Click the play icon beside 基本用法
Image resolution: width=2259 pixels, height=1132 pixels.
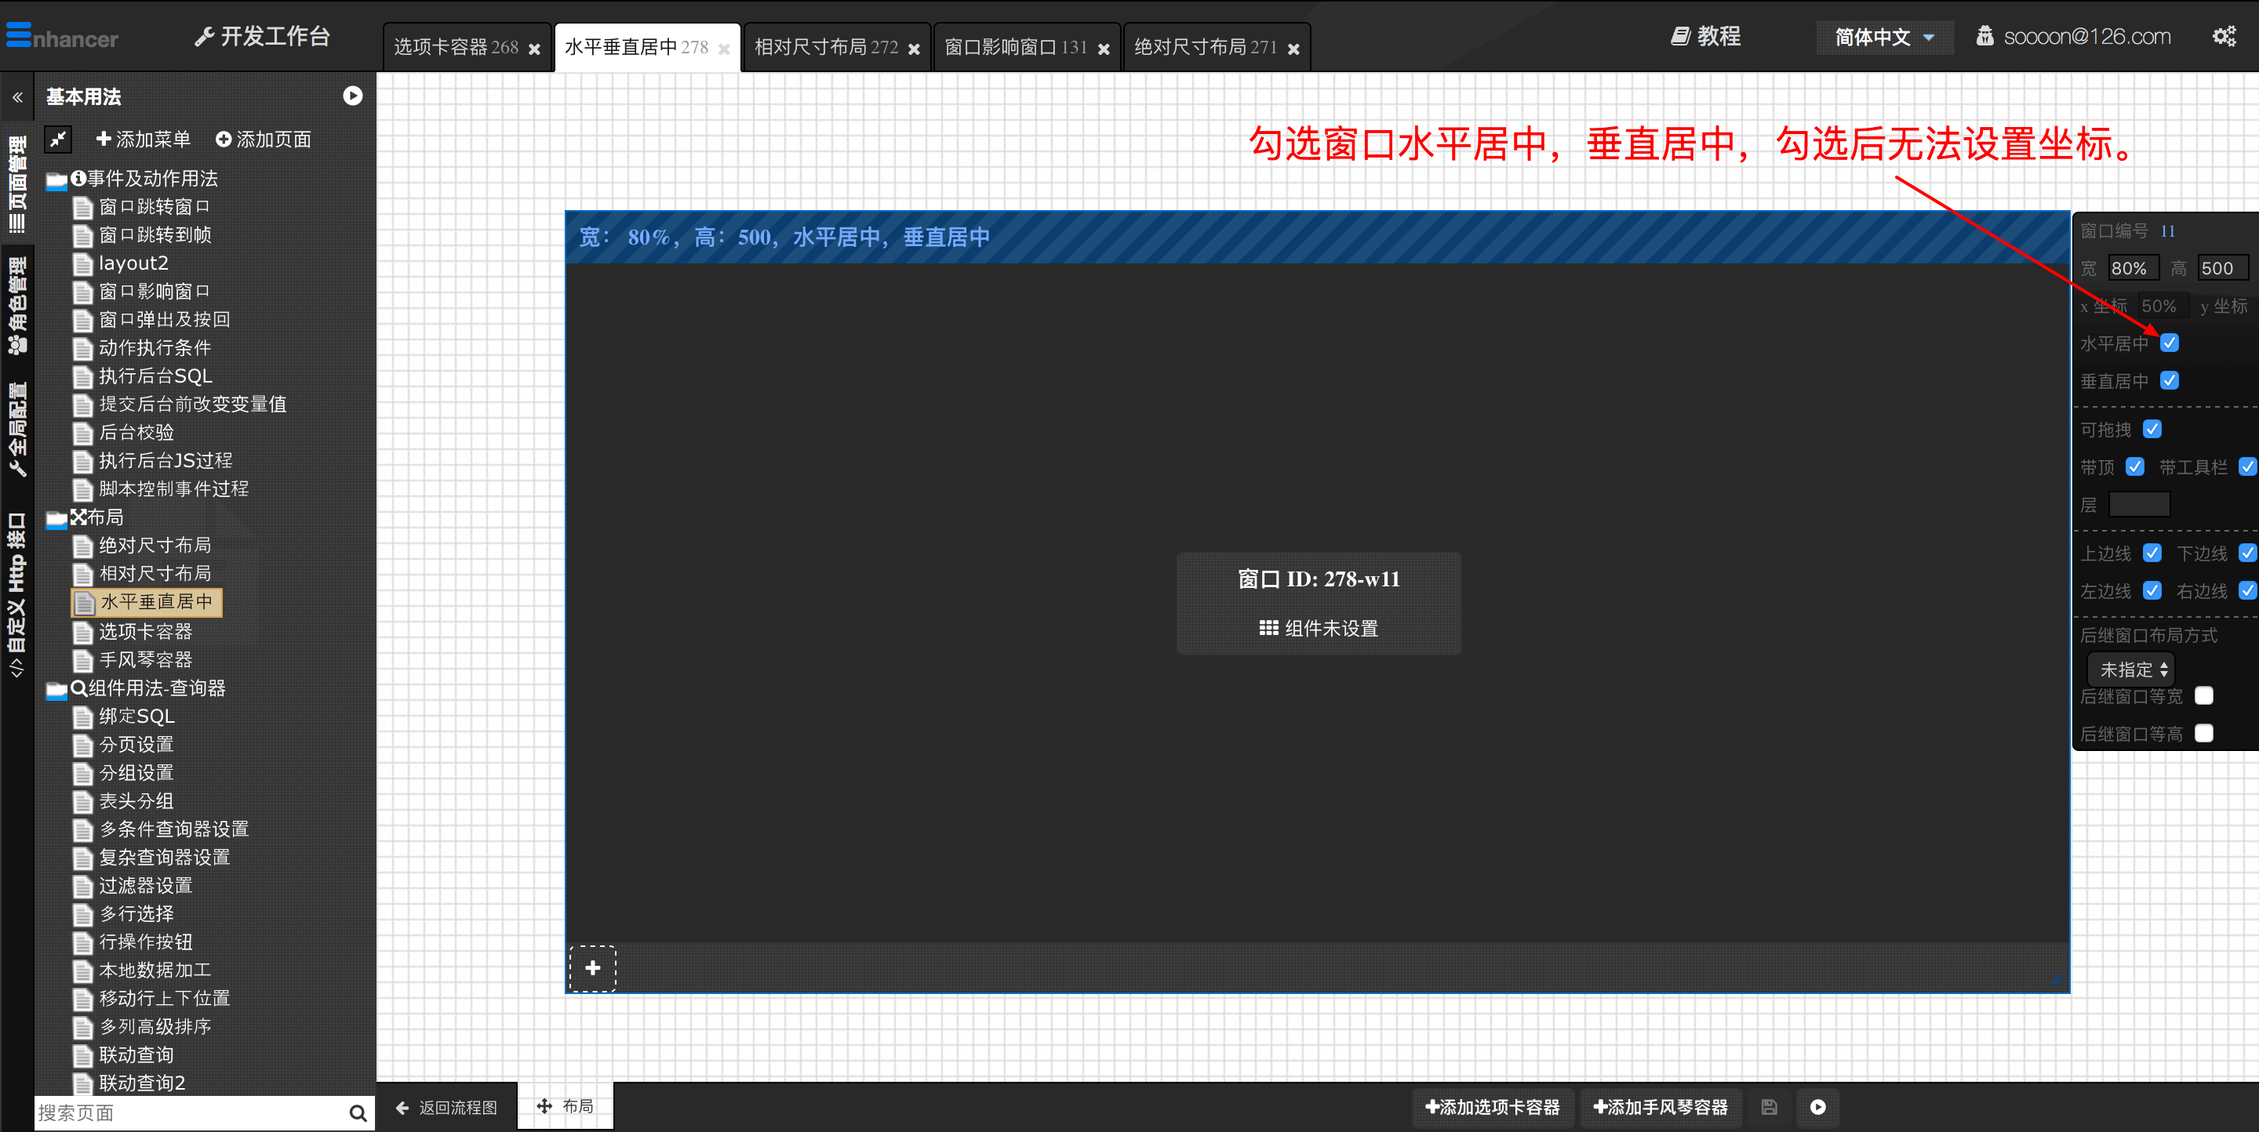352,96
